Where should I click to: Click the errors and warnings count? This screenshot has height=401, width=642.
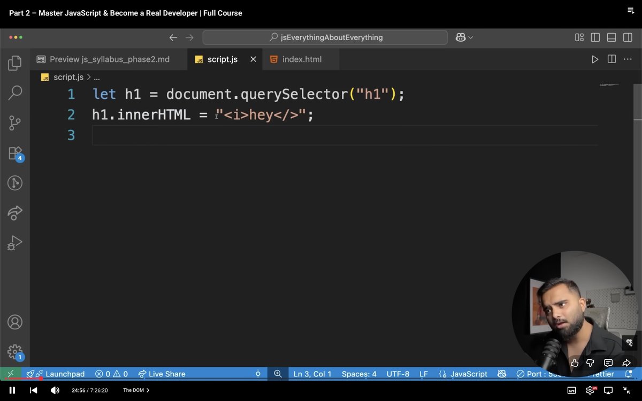(111, 374)
